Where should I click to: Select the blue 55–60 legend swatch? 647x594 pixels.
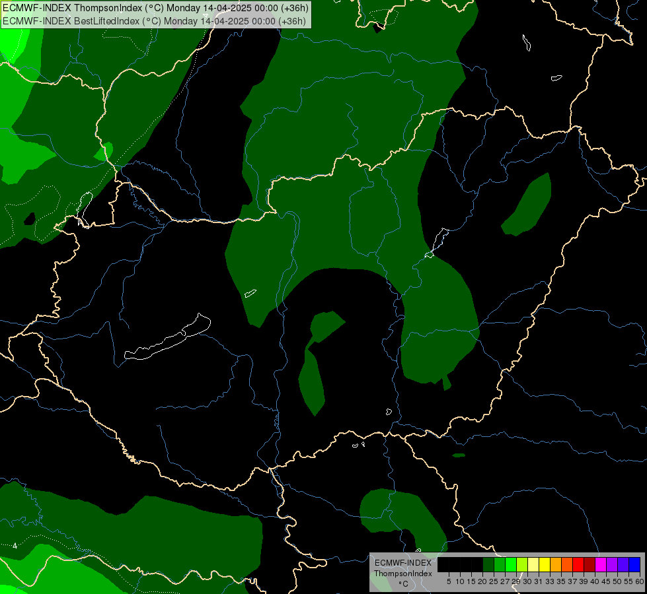point(634,564)
